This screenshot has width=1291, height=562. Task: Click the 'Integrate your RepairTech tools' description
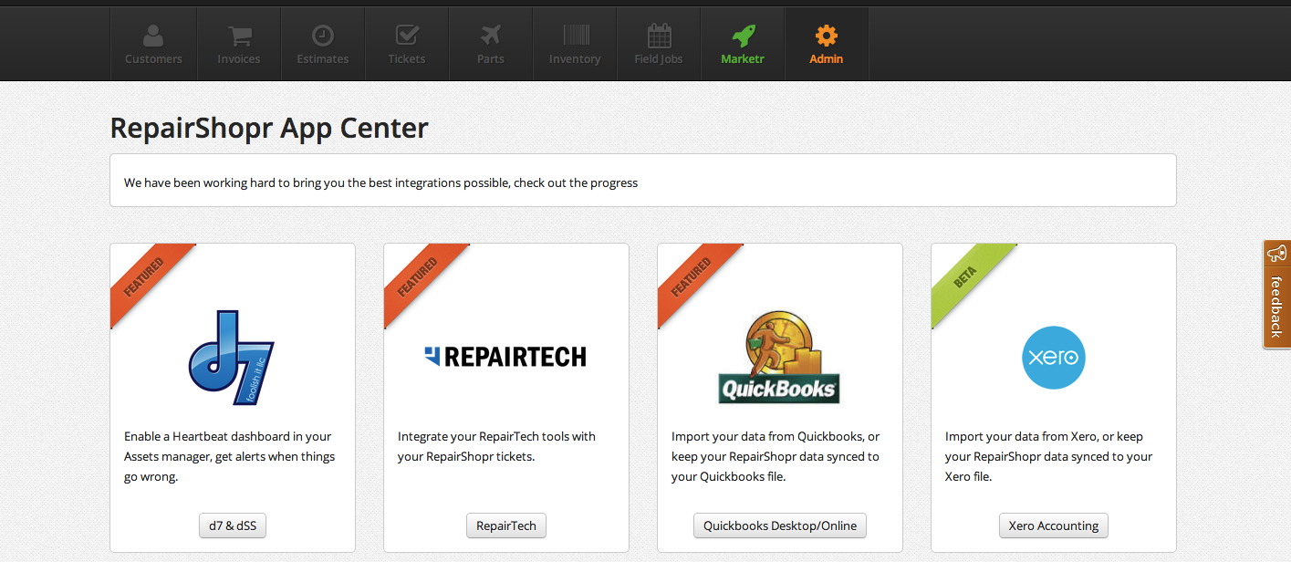pos(497,447)
